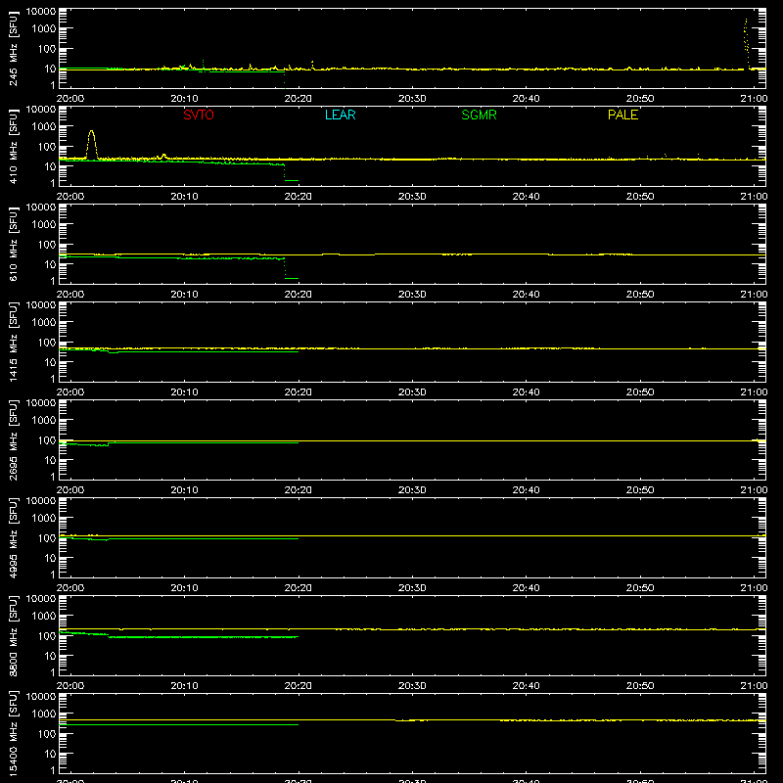Select the 610 MHz [SFU] axis title
The image size is (783, 783).
13,245
